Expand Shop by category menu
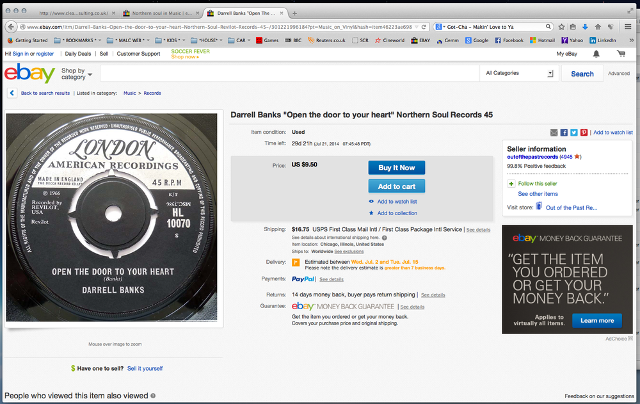 tap(77, 74)
